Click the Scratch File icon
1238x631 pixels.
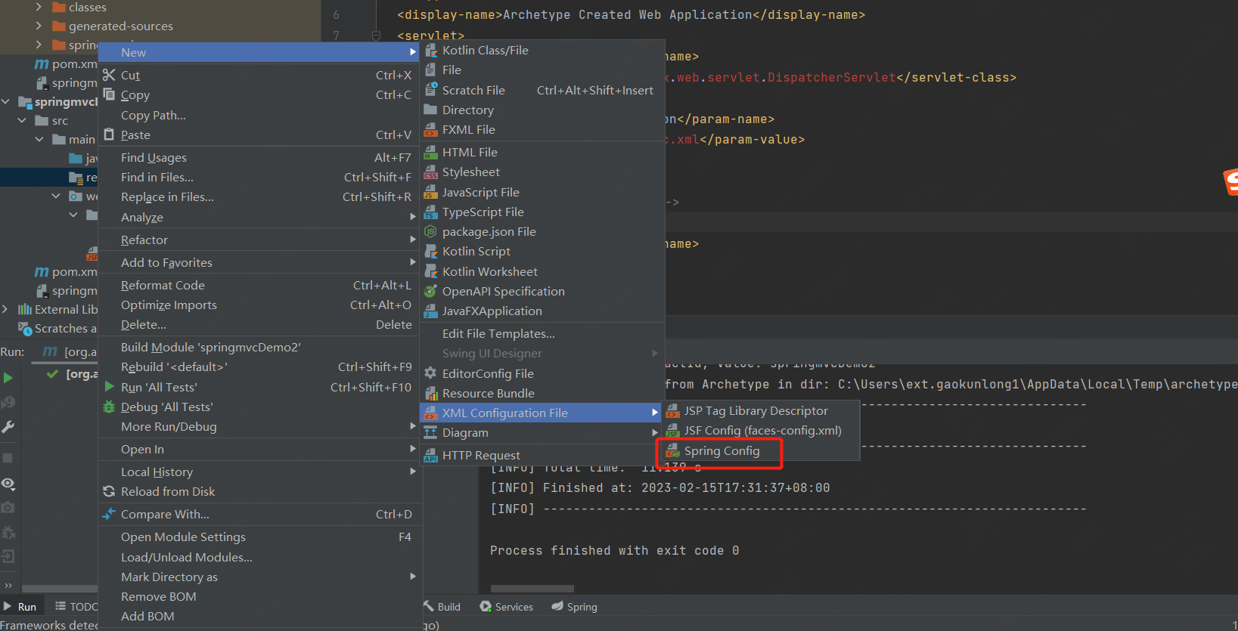point(431,90)
